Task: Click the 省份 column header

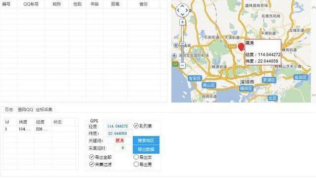Action: (143, 4)
